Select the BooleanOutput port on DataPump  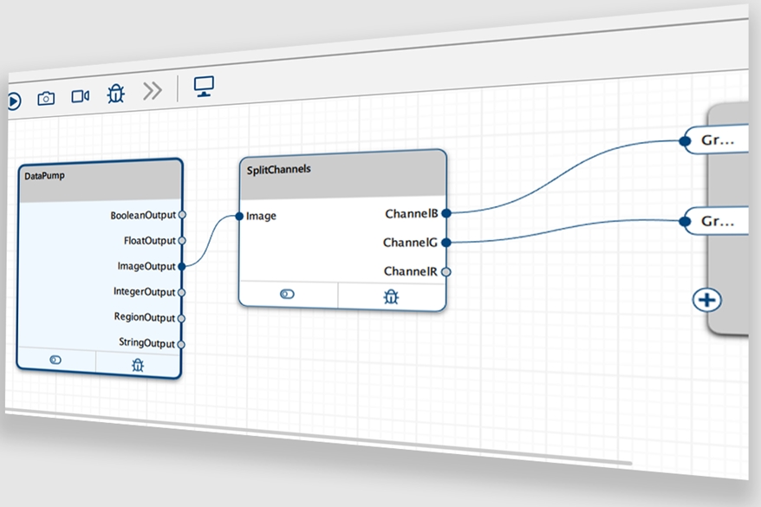[182, 215]
